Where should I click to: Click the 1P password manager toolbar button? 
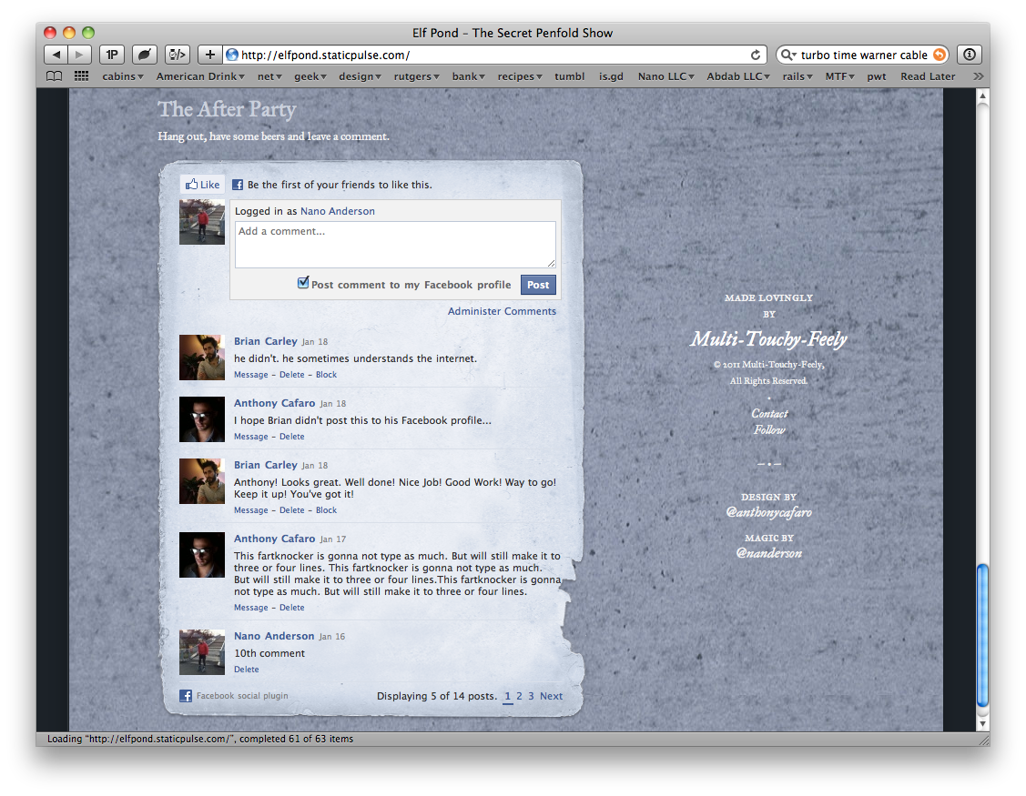point(112,55)
